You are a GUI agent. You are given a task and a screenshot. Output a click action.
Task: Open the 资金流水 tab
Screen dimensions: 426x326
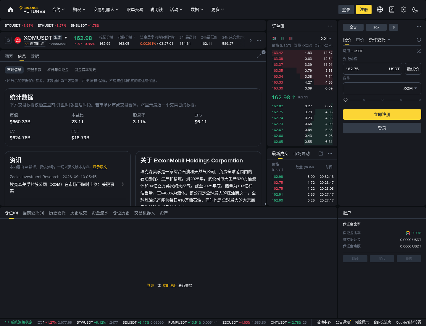coord(100,213)
